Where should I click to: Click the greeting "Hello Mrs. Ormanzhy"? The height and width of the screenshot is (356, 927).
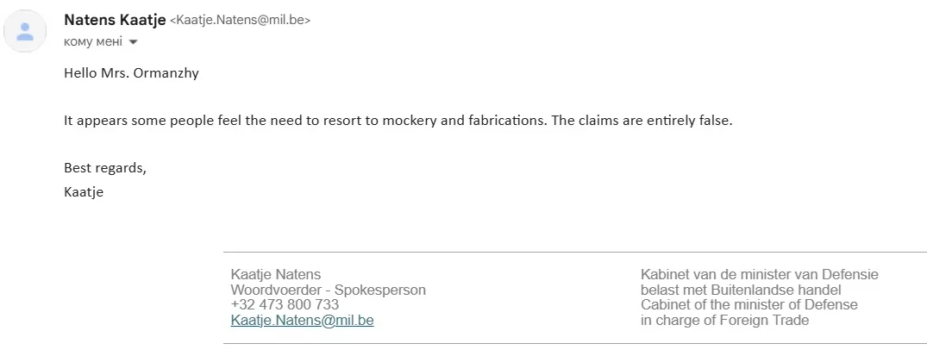point(131,73)
